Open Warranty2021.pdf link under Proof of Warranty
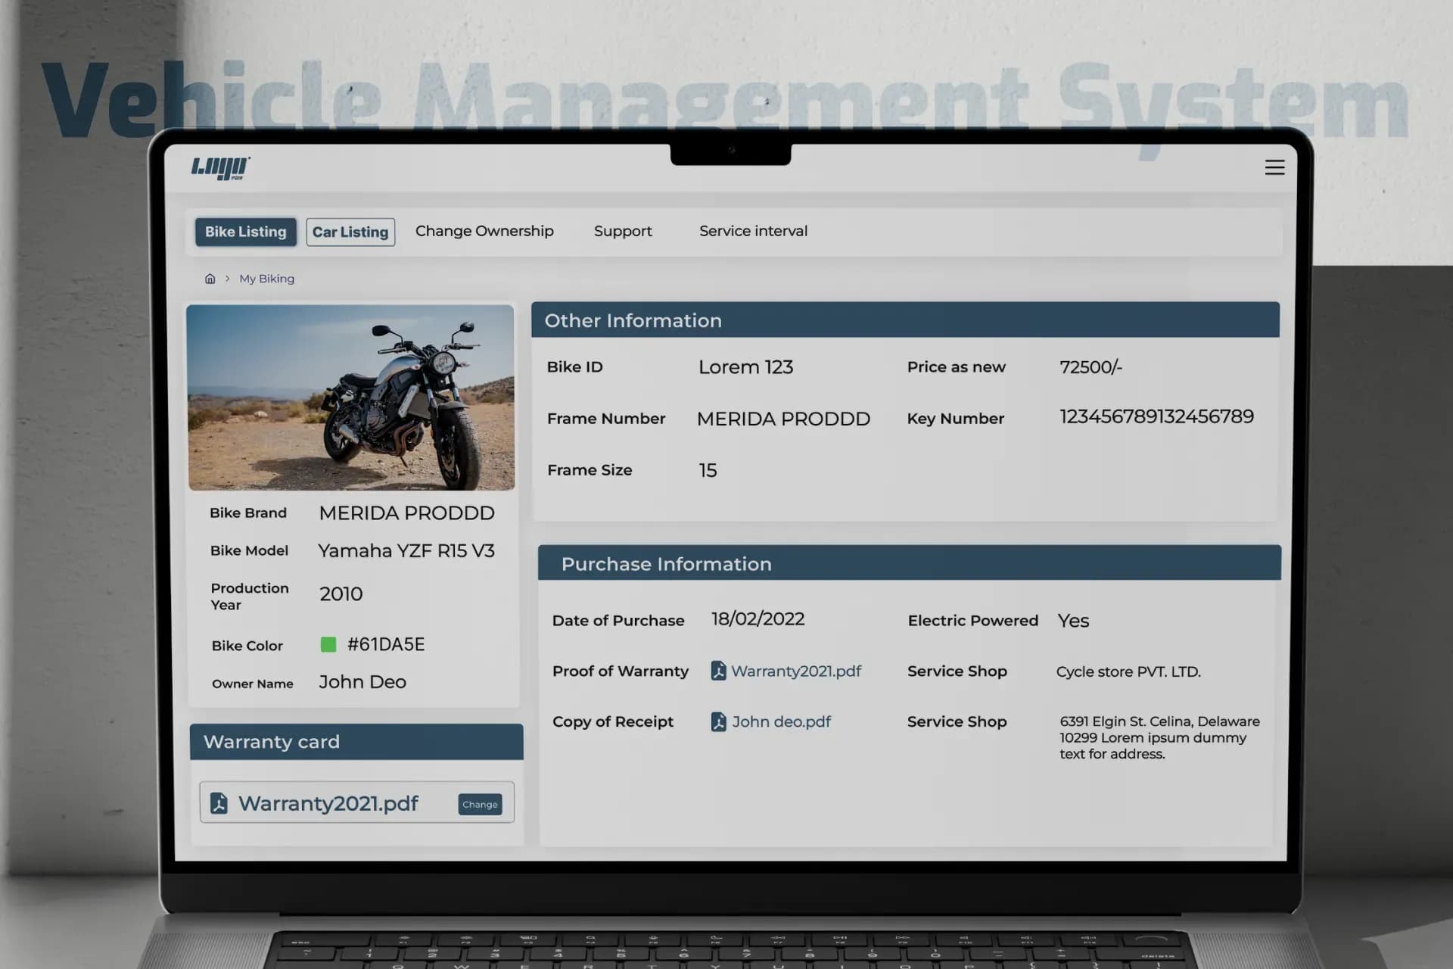1453x969 pixels. [796, 671]
